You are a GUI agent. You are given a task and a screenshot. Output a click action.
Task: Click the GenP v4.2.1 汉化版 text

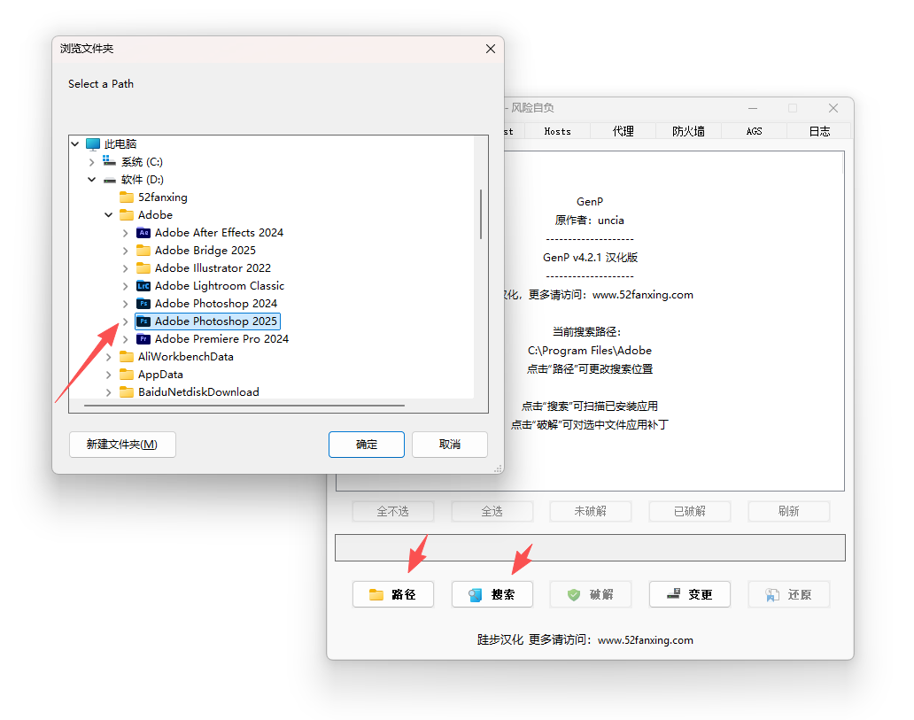[590, 257]
